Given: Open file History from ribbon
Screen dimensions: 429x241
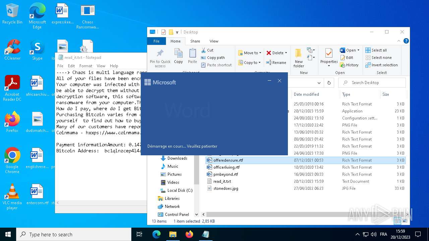Looking at the screenshot, I should 349,65.
